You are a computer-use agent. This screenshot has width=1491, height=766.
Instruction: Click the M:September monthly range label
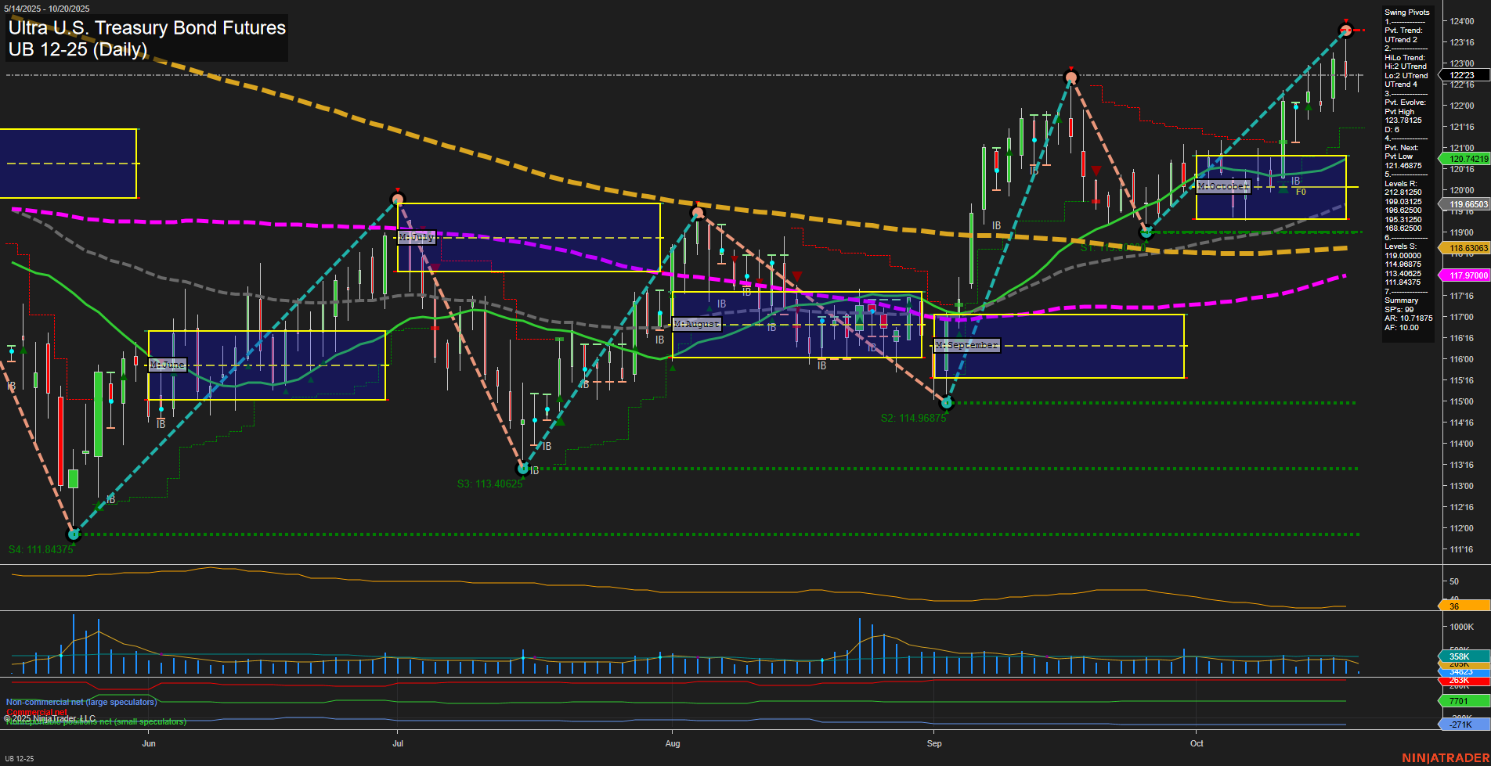point(966,345)
